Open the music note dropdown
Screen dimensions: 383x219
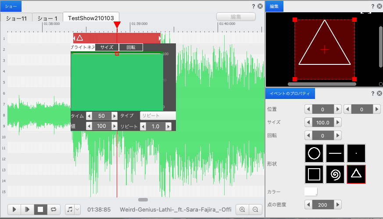click(72, 209)
